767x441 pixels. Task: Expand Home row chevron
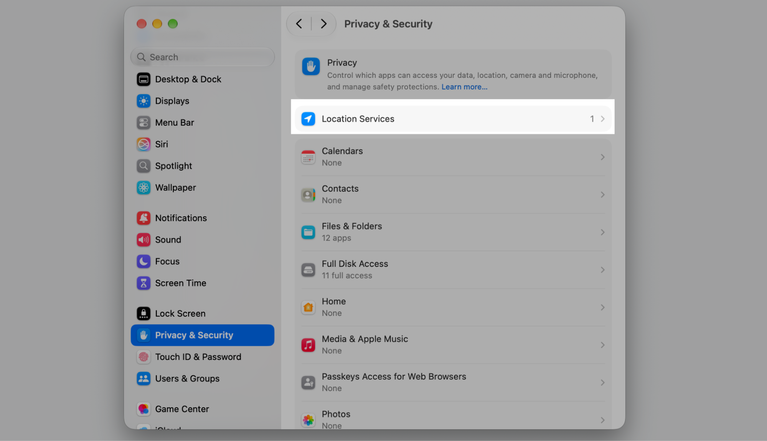point(602,308)
